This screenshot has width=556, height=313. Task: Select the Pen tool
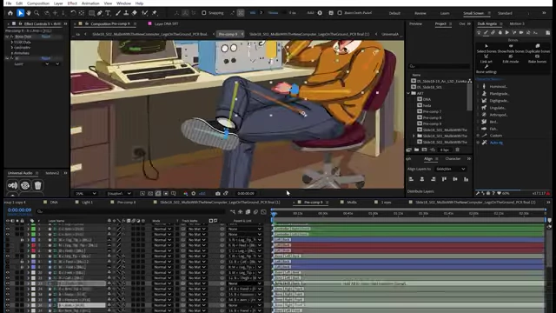(100, 13)
